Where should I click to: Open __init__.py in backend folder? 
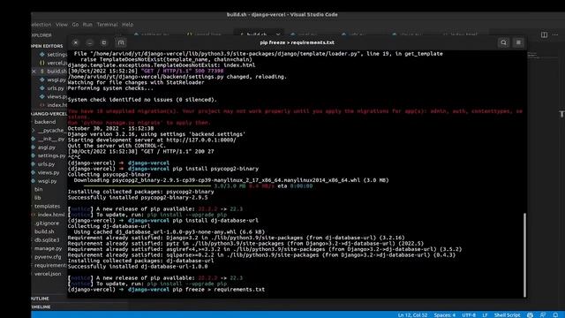point(49,139)
